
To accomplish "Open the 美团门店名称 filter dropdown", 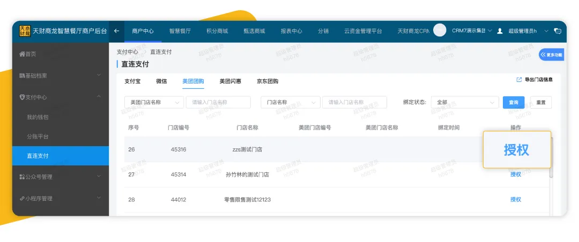I will [x=154, y=102].
